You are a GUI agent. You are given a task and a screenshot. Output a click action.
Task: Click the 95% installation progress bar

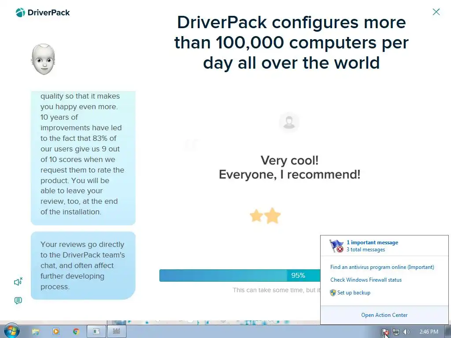pos(240,276)
